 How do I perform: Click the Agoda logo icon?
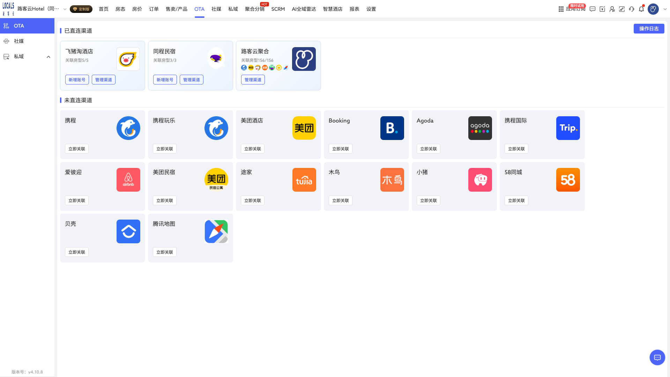[480, 128]
